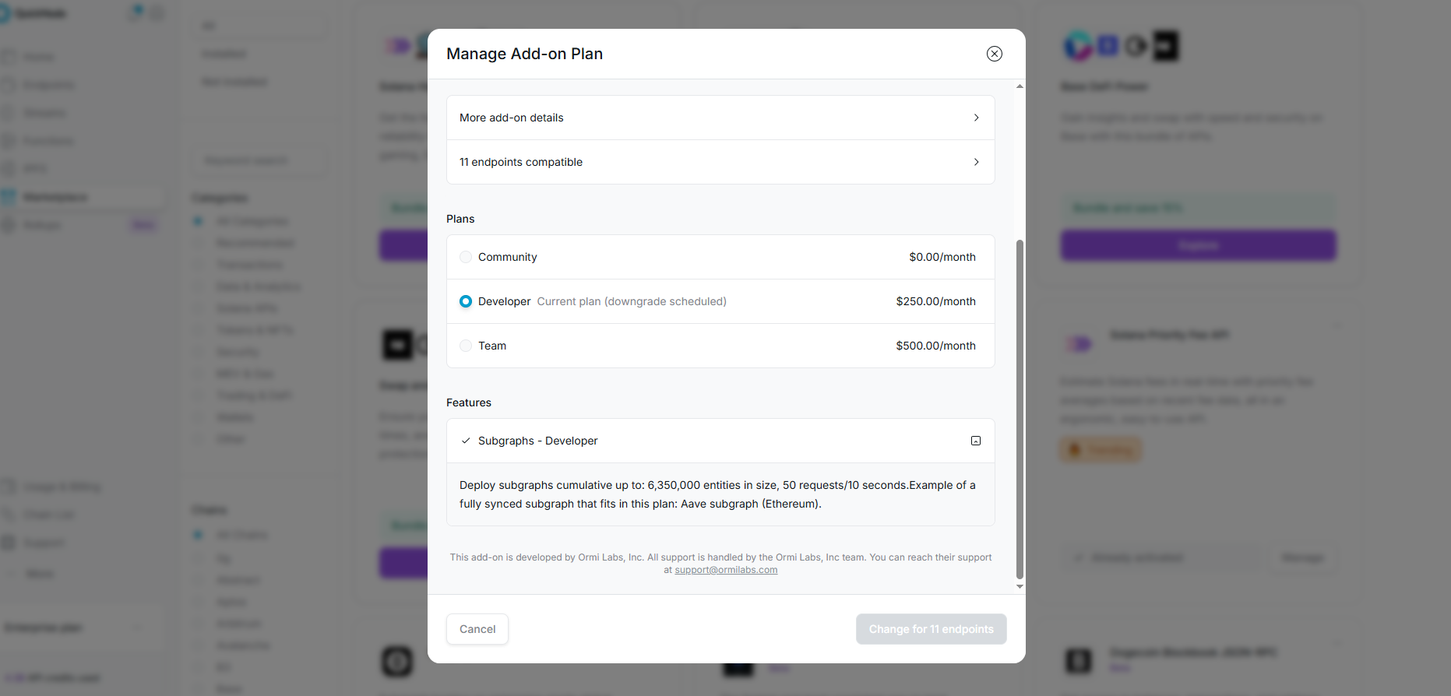Screen dimensions: 1451x696
Task: Click the $0.00/month Community plan price
Action: coord(942,257)
